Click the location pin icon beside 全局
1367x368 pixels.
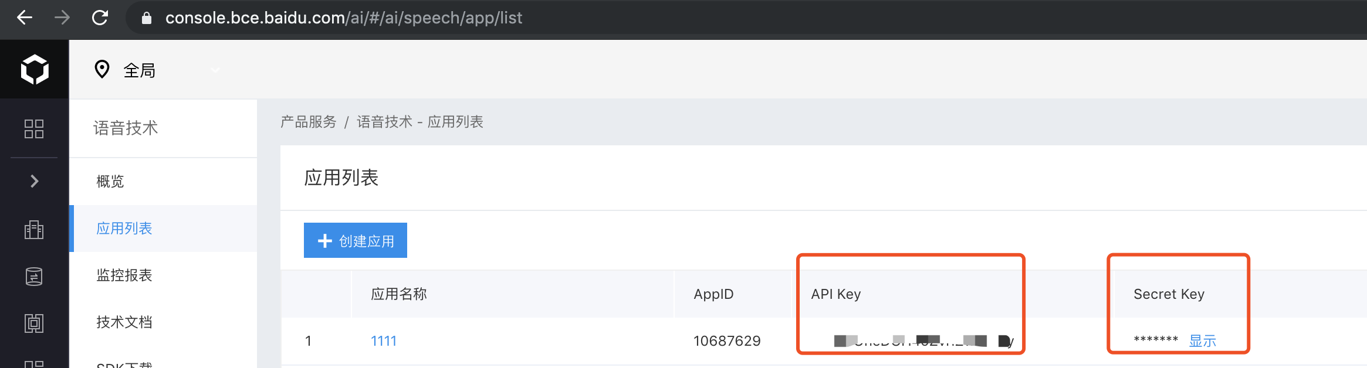102,69
